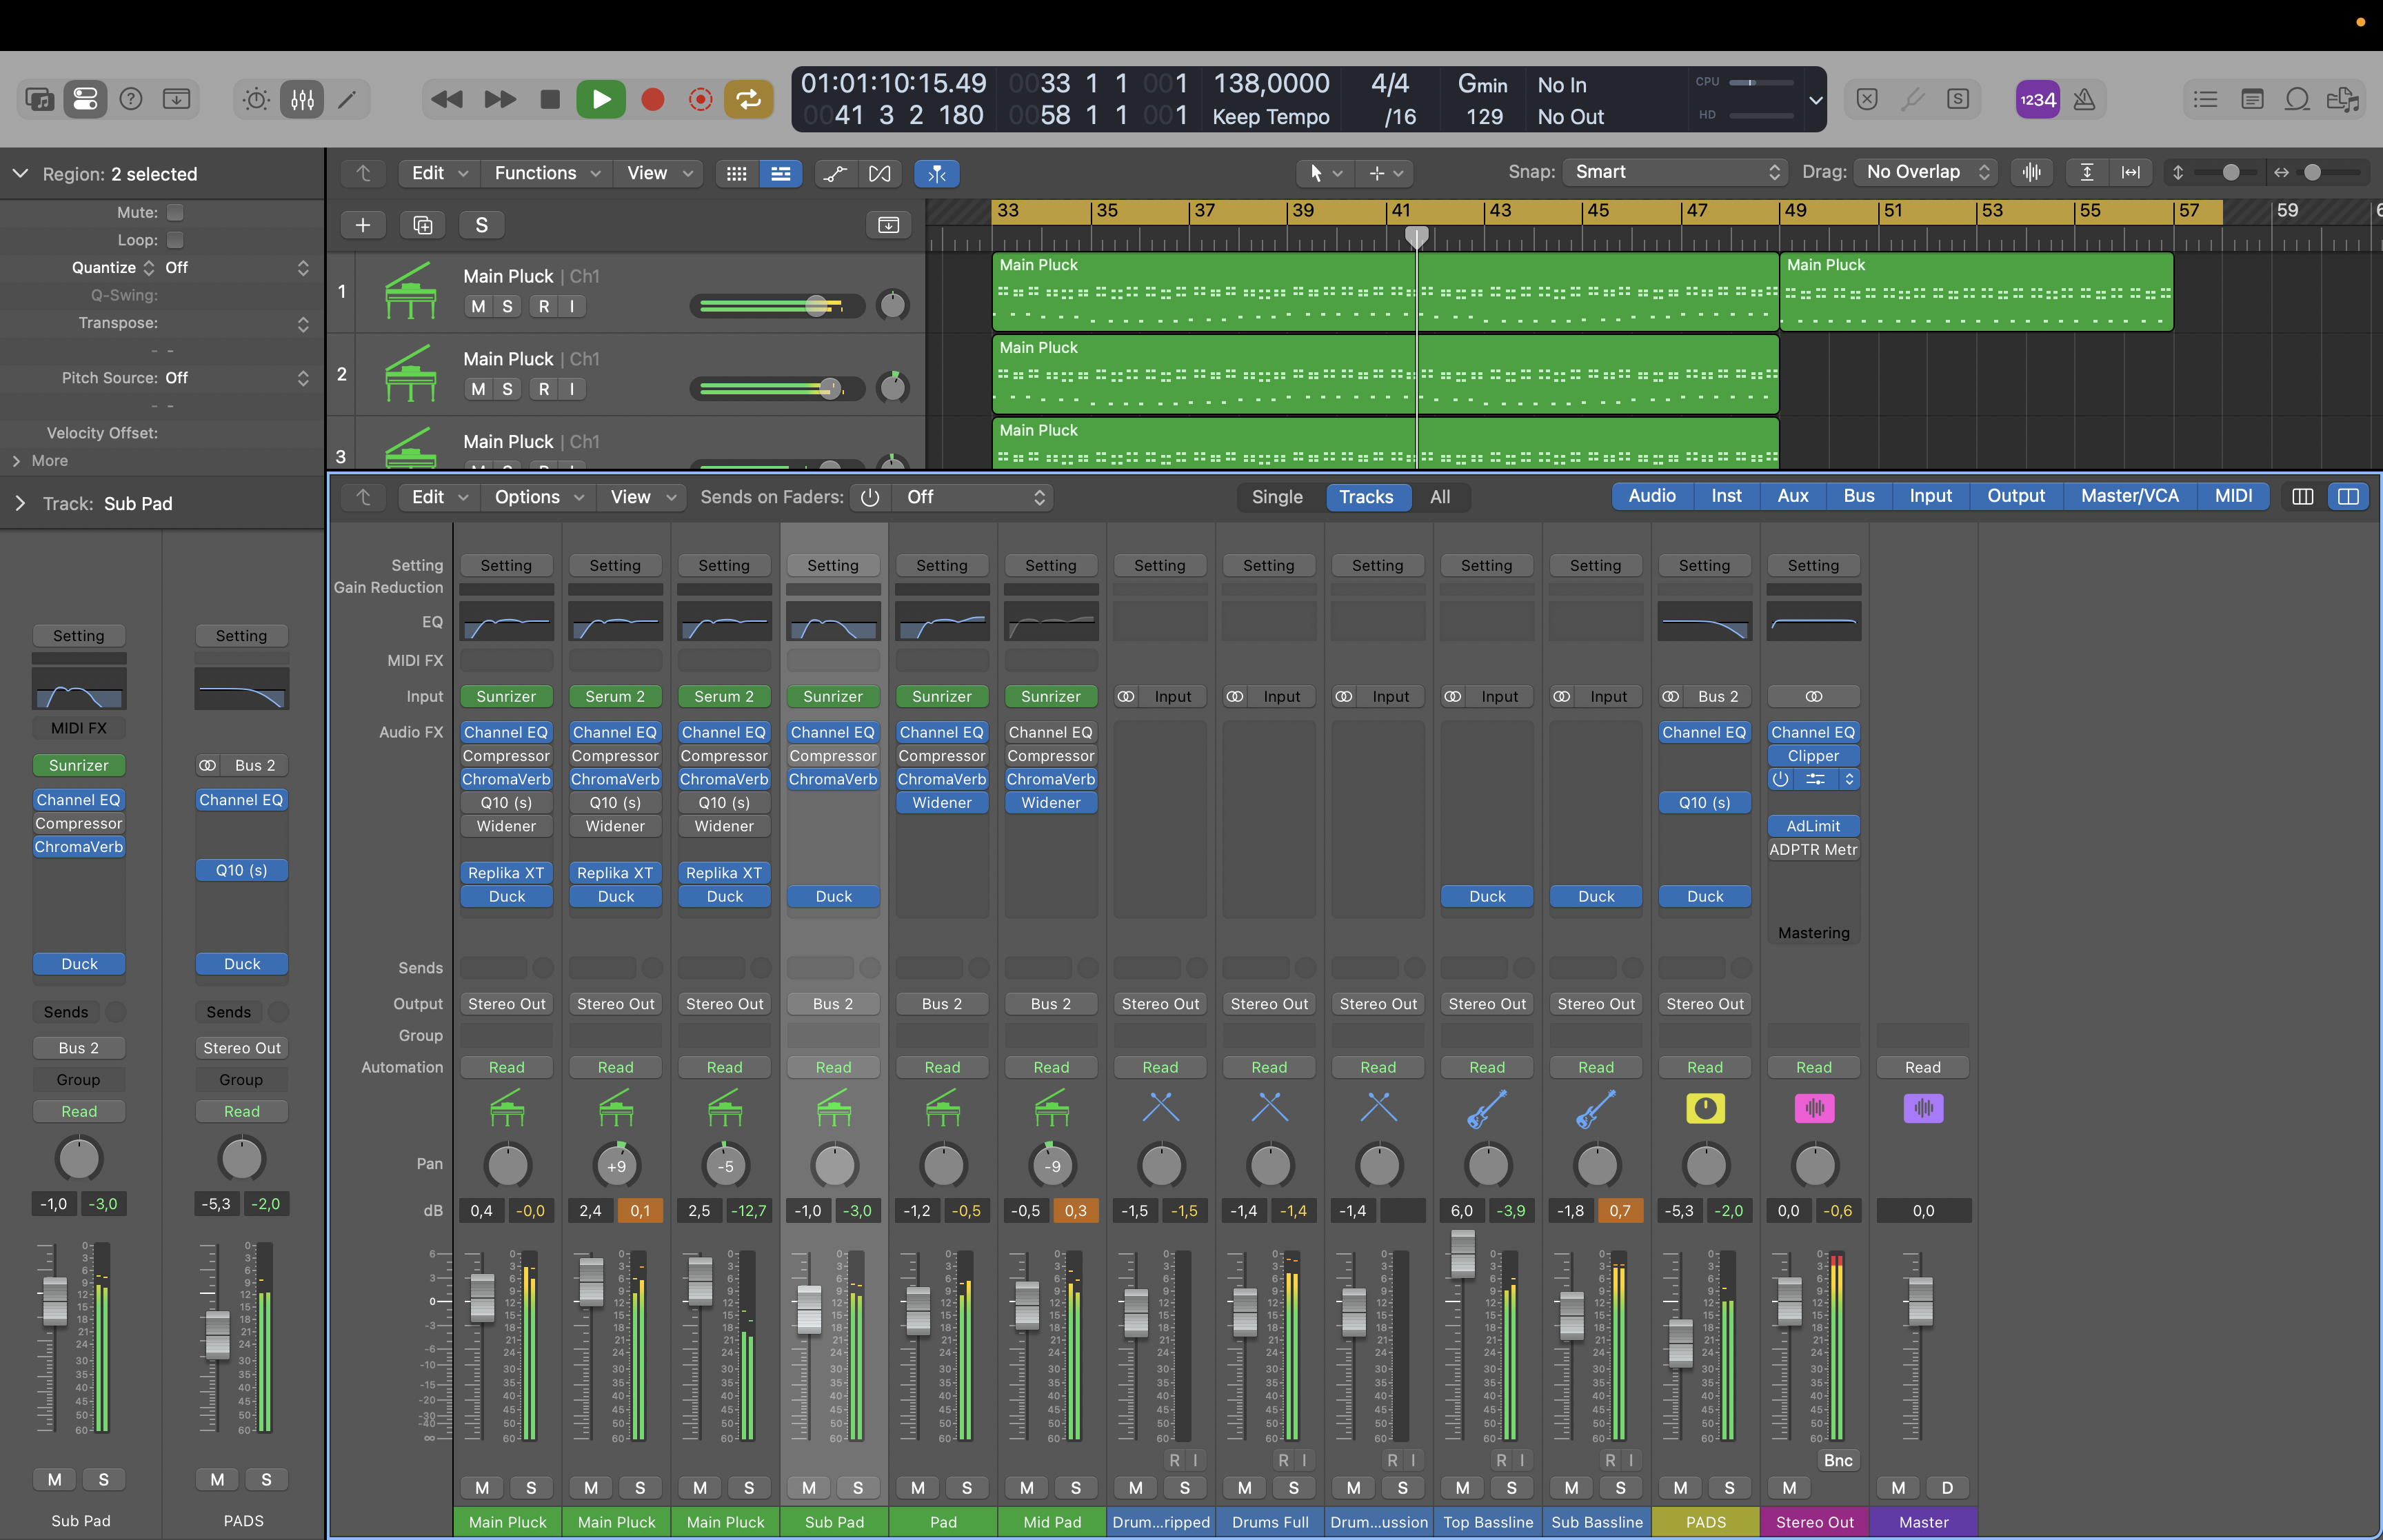This screenshot has width=2383, height=1540.
Task: Click the Sub Pad mixer strip Mute button
Action: tap(809, 1487)
